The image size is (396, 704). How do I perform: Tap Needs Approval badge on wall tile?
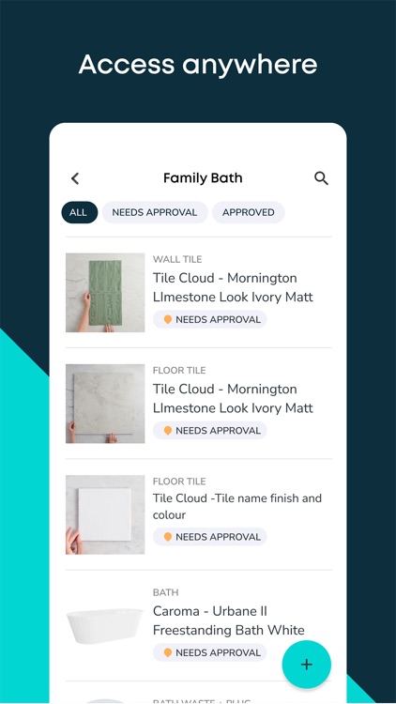click(x=209, y=320)
